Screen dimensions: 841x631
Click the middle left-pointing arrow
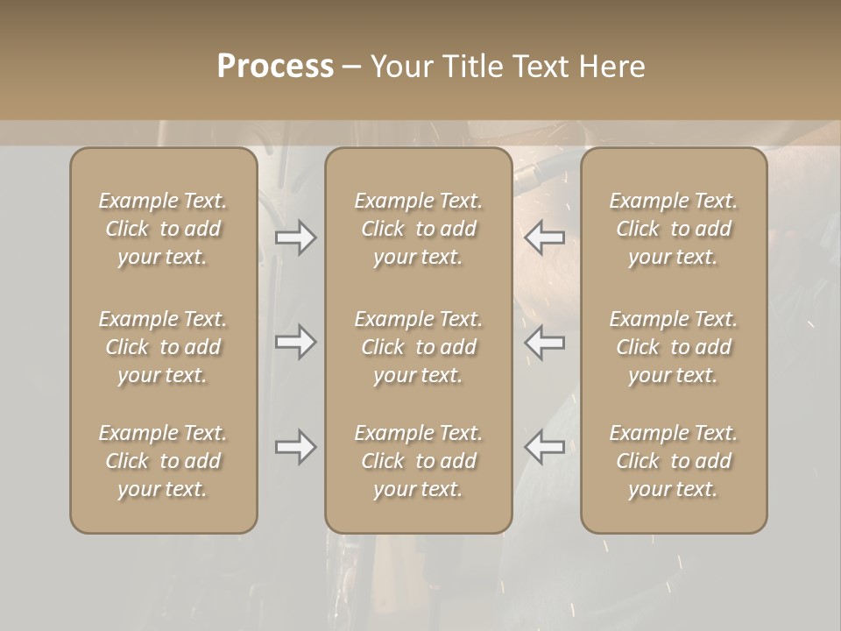point(544,342)
